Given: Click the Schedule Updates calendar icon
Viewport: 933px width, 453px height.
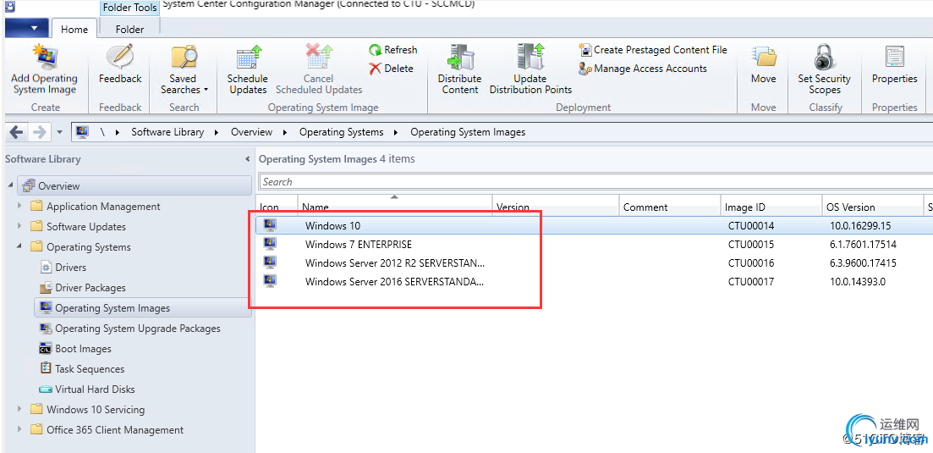Looking at the screenshot, I should (248, 57).
